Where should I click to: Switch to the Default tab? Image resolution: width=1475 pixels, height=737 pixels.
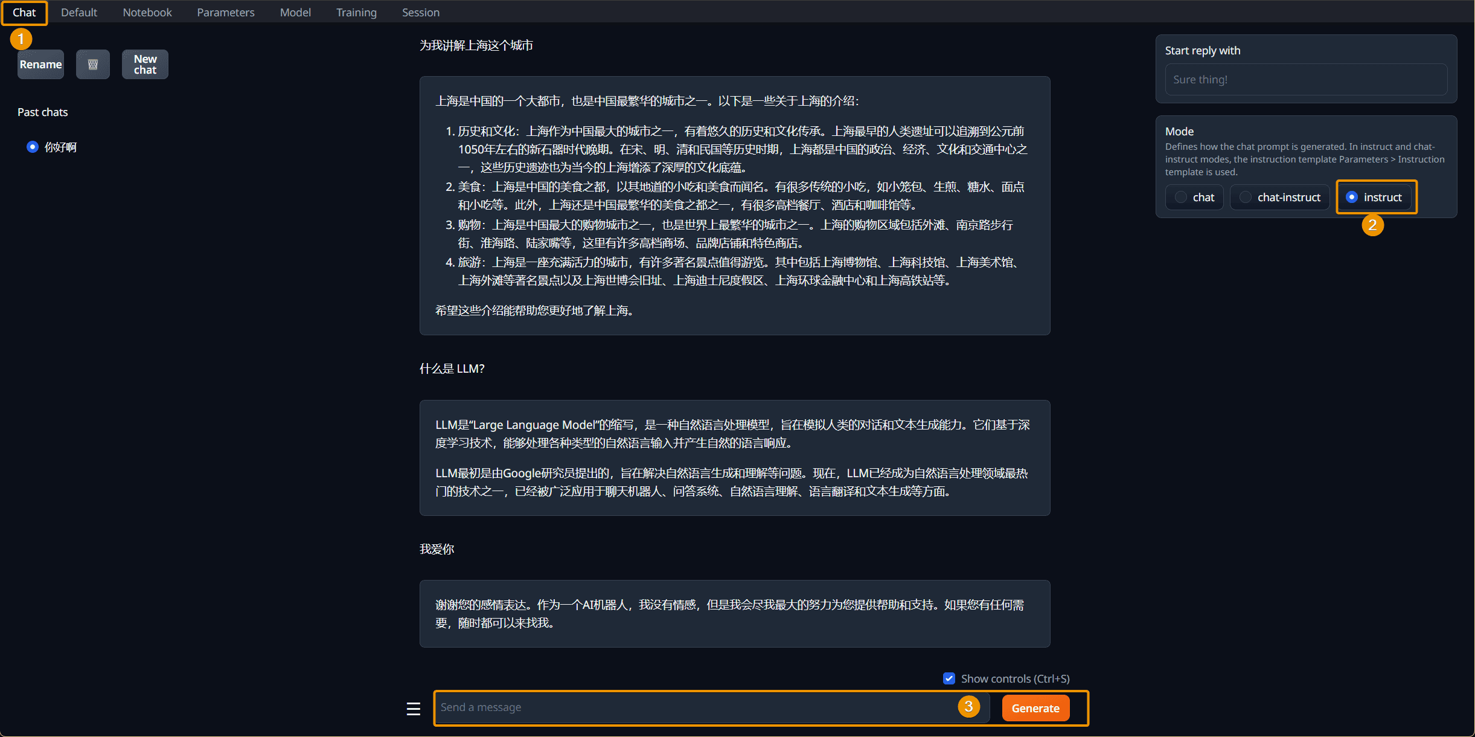point(78,12)
